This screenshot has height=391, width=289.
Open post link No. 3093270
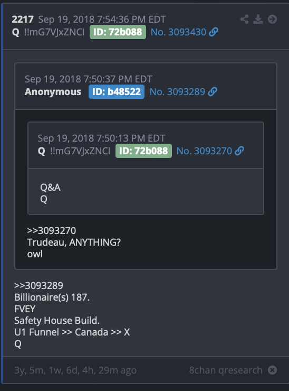pyautogui.click(x=204, y=151)
